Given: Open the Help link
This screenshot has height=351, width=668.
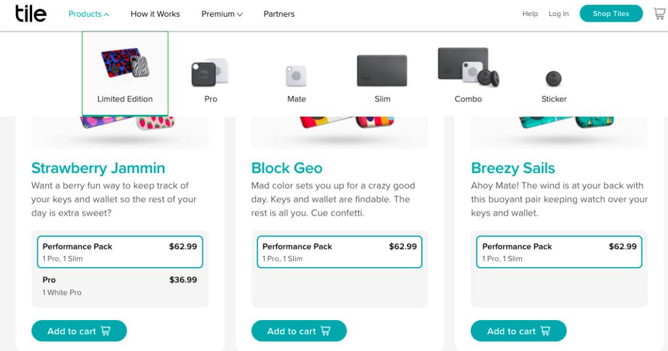Looking at the screenshot, I should pos(530,14).
